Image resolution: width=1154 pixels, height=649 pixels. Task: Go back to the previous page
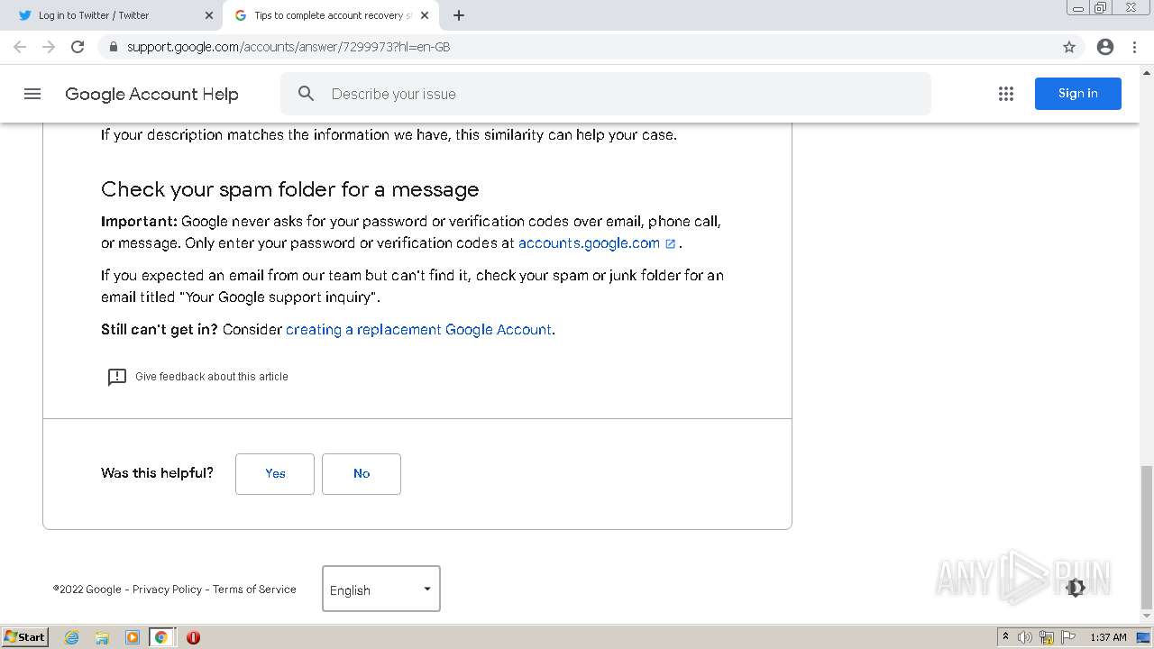(20, 47)
